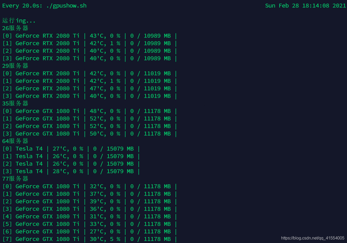Click "GeForce RTX 2080 Ti" in 29服务器 row [1]

coord(47,81)
